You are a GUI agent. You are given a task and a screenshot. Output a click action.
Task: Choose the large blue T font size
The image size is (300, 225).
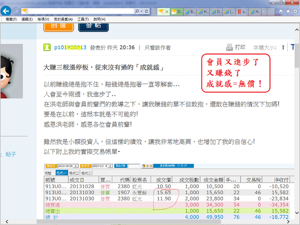pyautogui.click(x=292, y=47)
